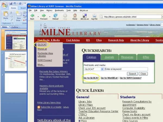Switch to the PowerPoint Home ribbon tab
Viewport: 163px width, 122px height.
pos(13,8)
